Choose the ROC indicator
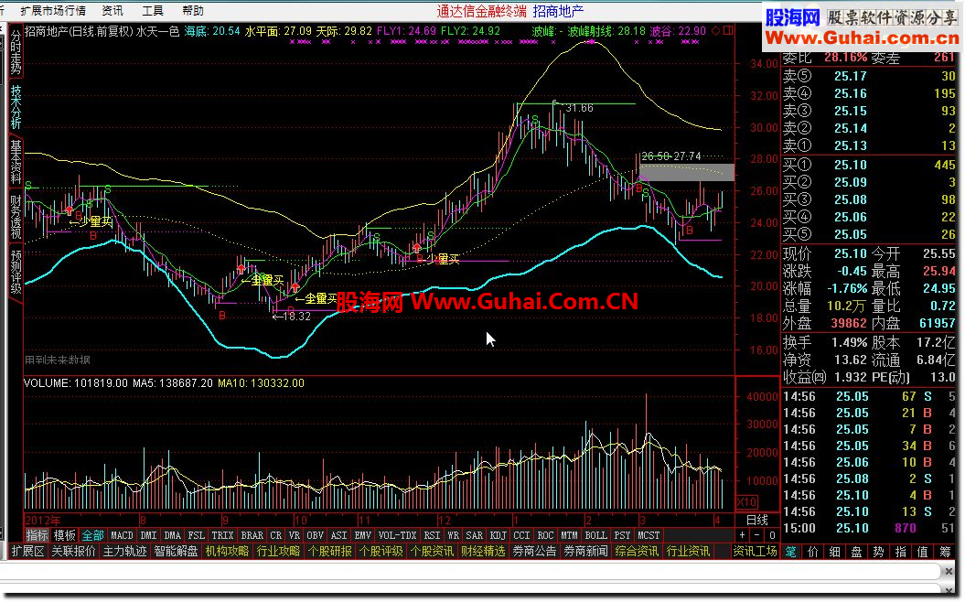The width and height of the screenshot is (965, 602). coord(545,535)
